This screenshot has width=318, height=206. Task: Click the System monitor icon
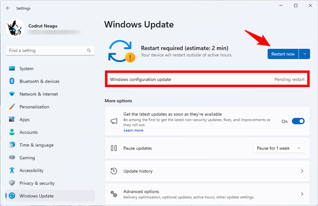coord(12,69)
